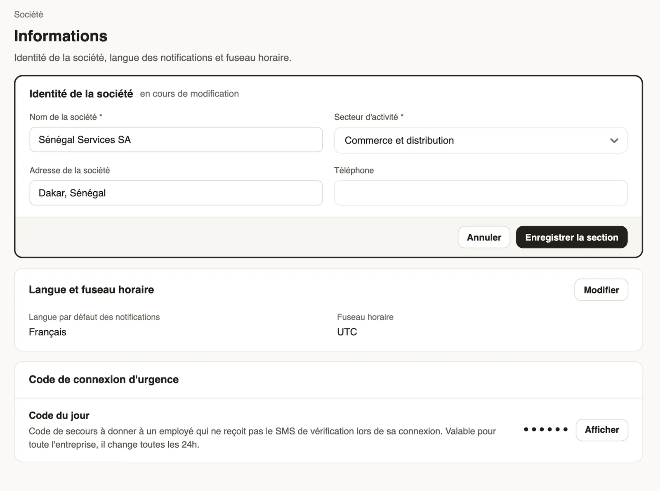Click the Secteur d'activité label
Viewport: 660px width, 491px height.
coord(369,117)
